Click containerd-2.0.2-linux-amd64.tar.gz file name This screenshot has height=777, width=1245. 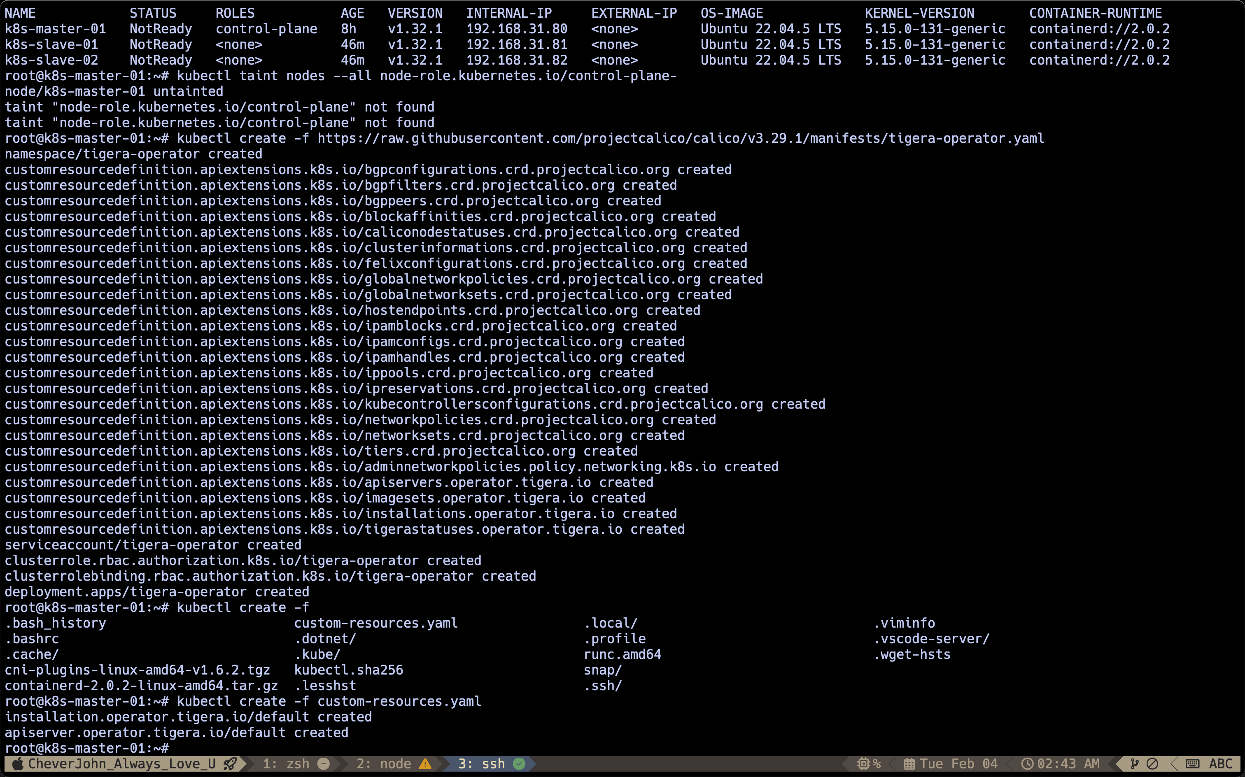point(141,686)
